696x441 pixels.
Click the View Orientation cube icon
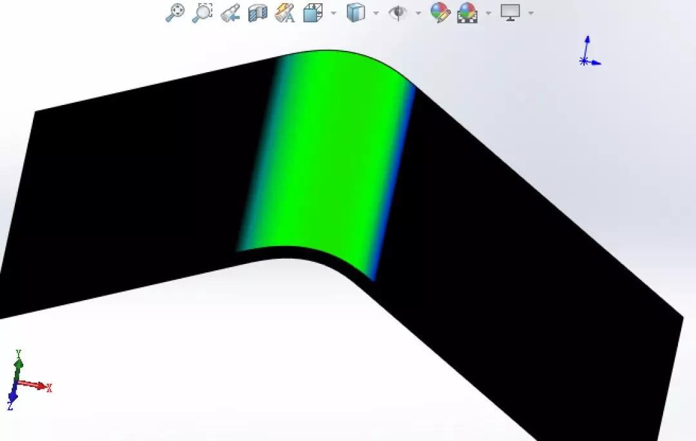tap(313, 13)
